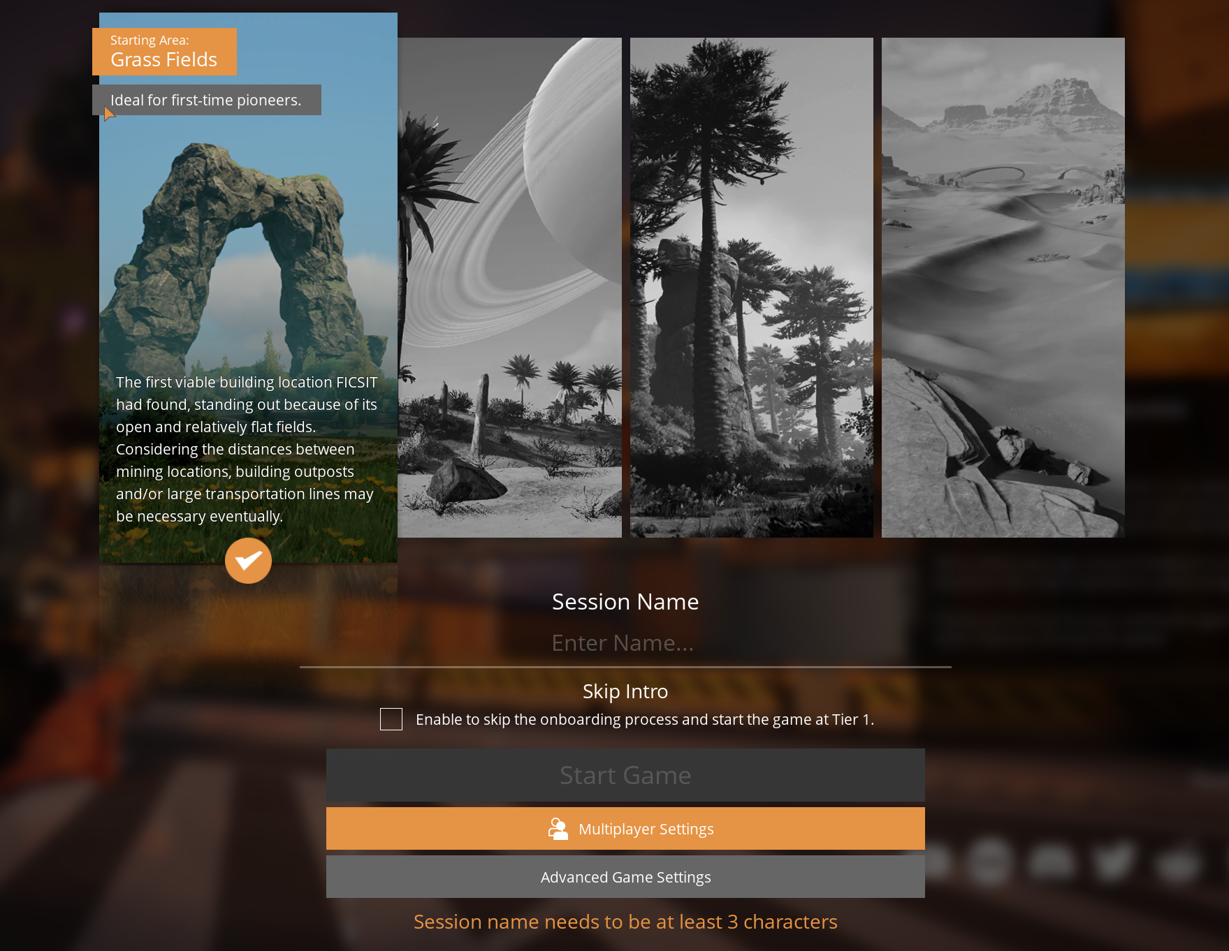The height and width of the screenshot is (951, 1229).
Task: Click 'Session name needs to be at least 3 characters'
Action: click(625, 922)
